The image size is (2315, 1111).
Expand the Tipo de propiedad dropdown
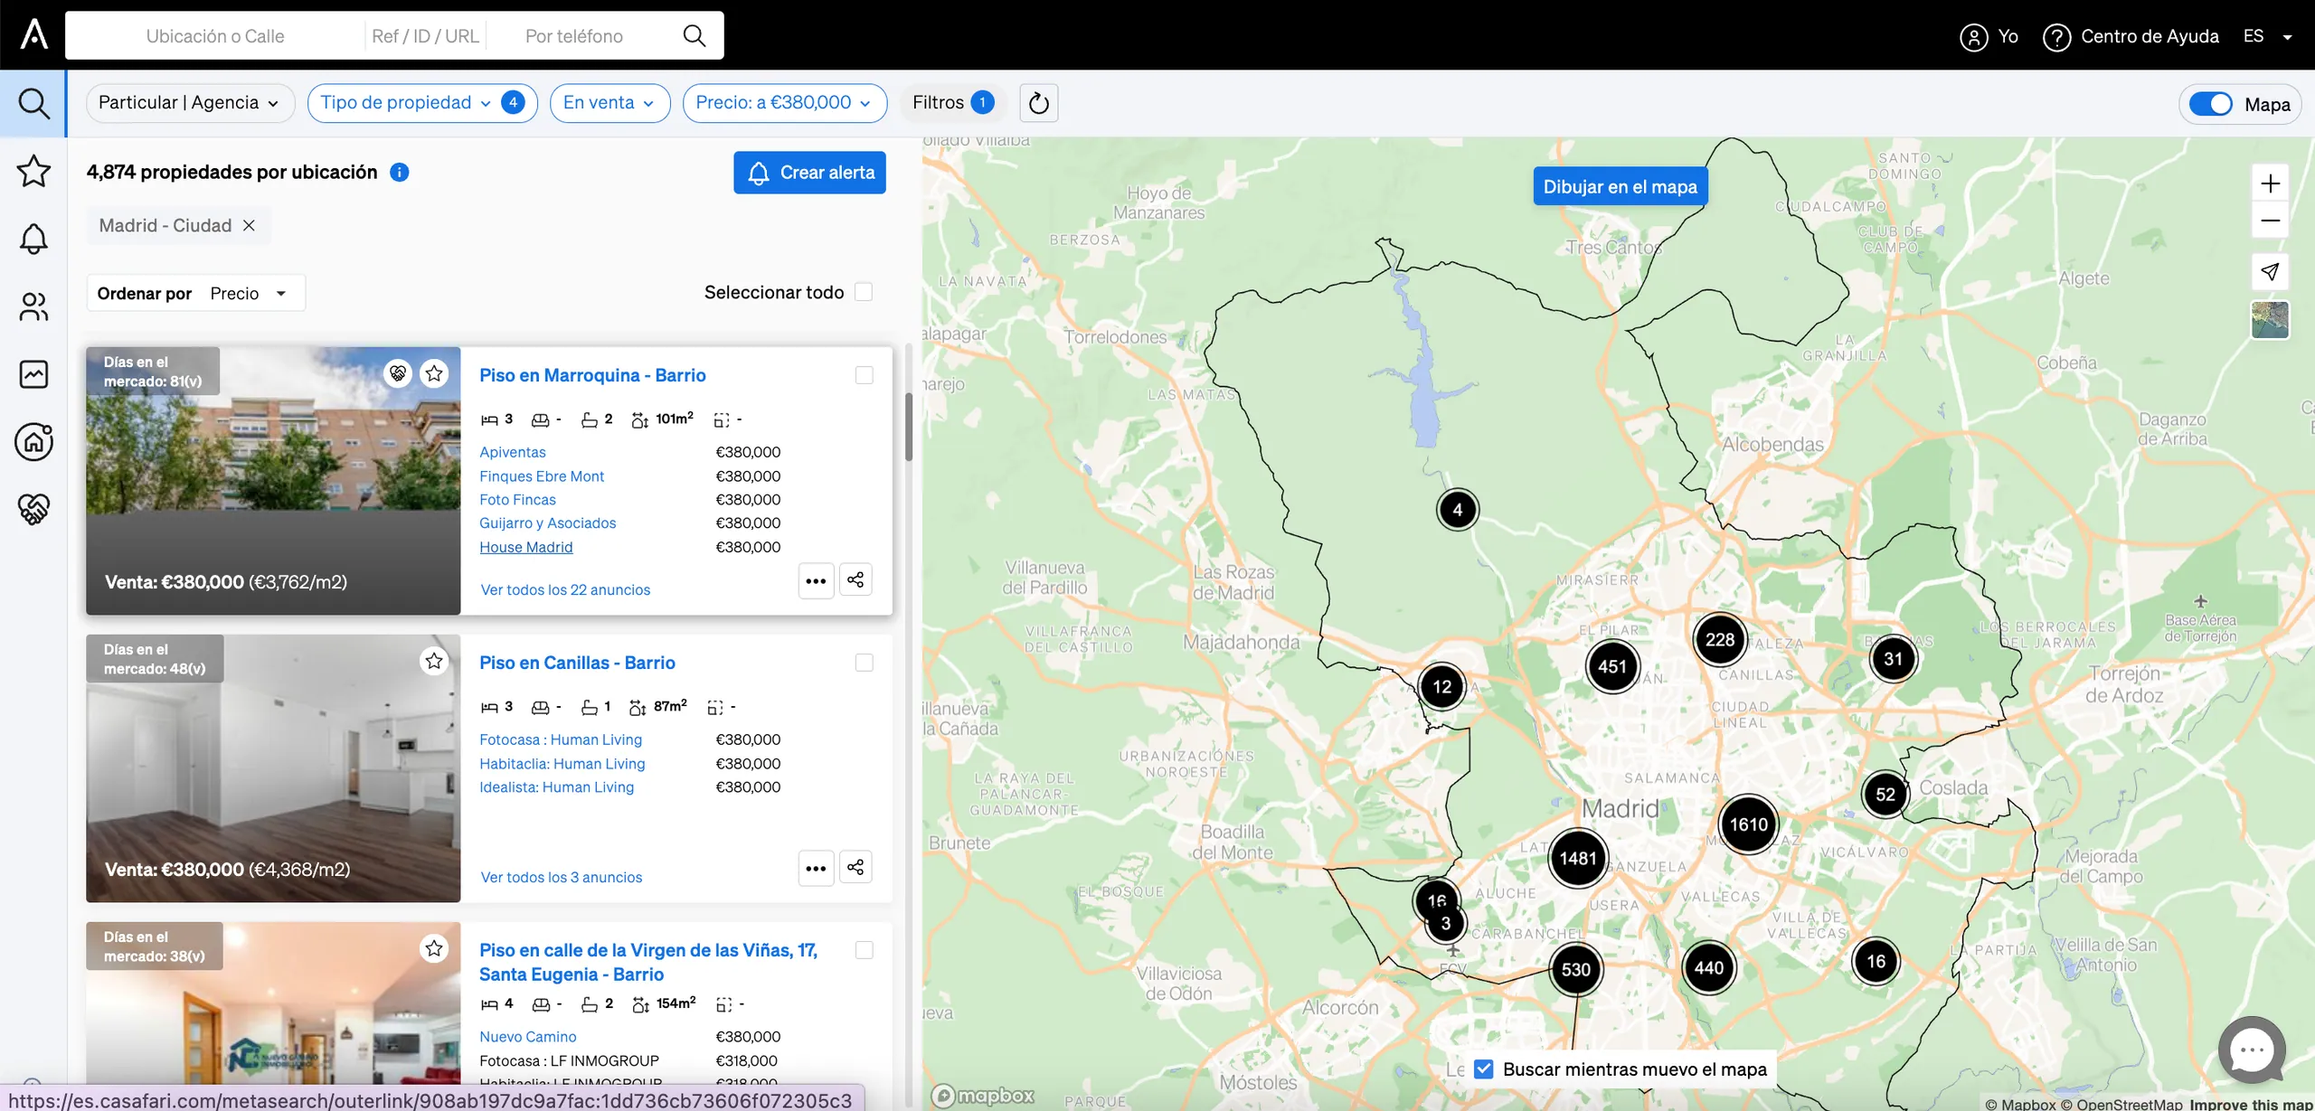tap(422, 103)
